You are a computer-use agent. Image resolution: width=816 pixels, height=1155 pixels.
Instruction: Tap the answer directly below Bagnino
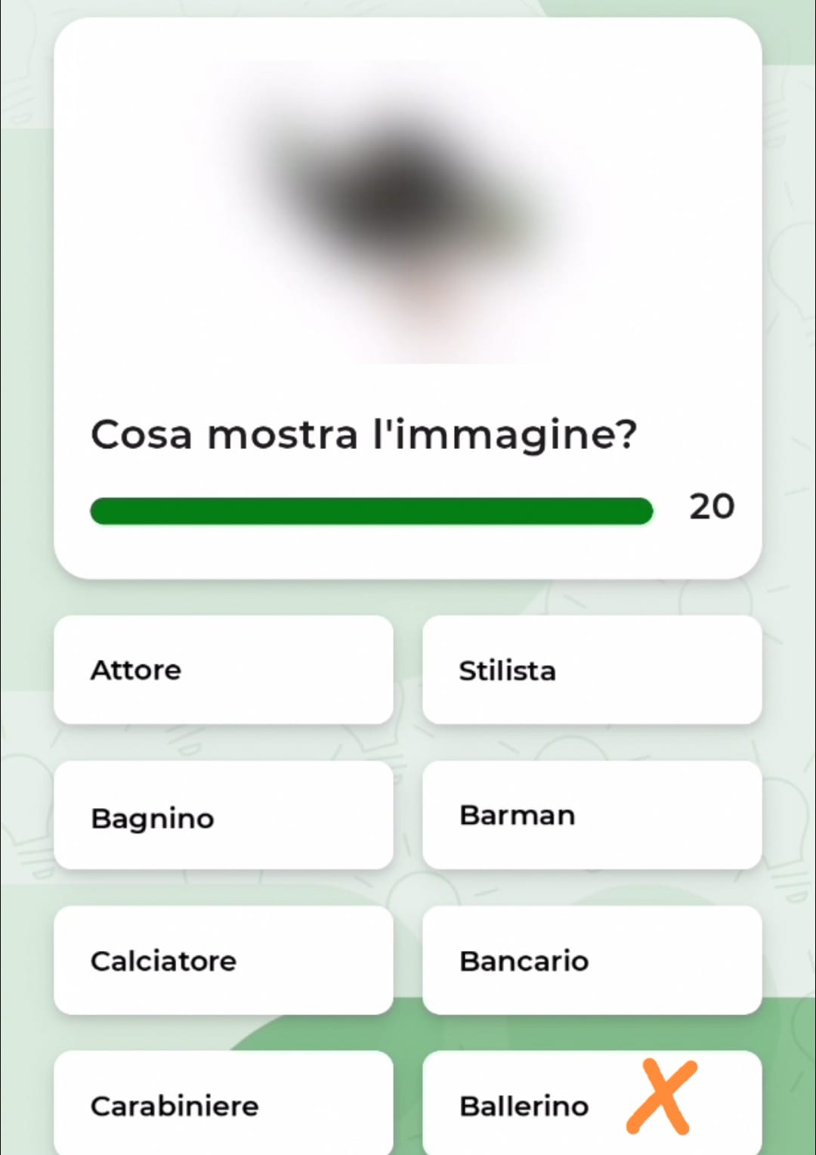click(x=224, y=961)
